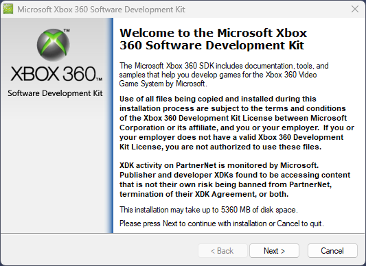Click the Software Development Kit sidebar label
This screenshot has height=266, width=366.
pos(55,93)
